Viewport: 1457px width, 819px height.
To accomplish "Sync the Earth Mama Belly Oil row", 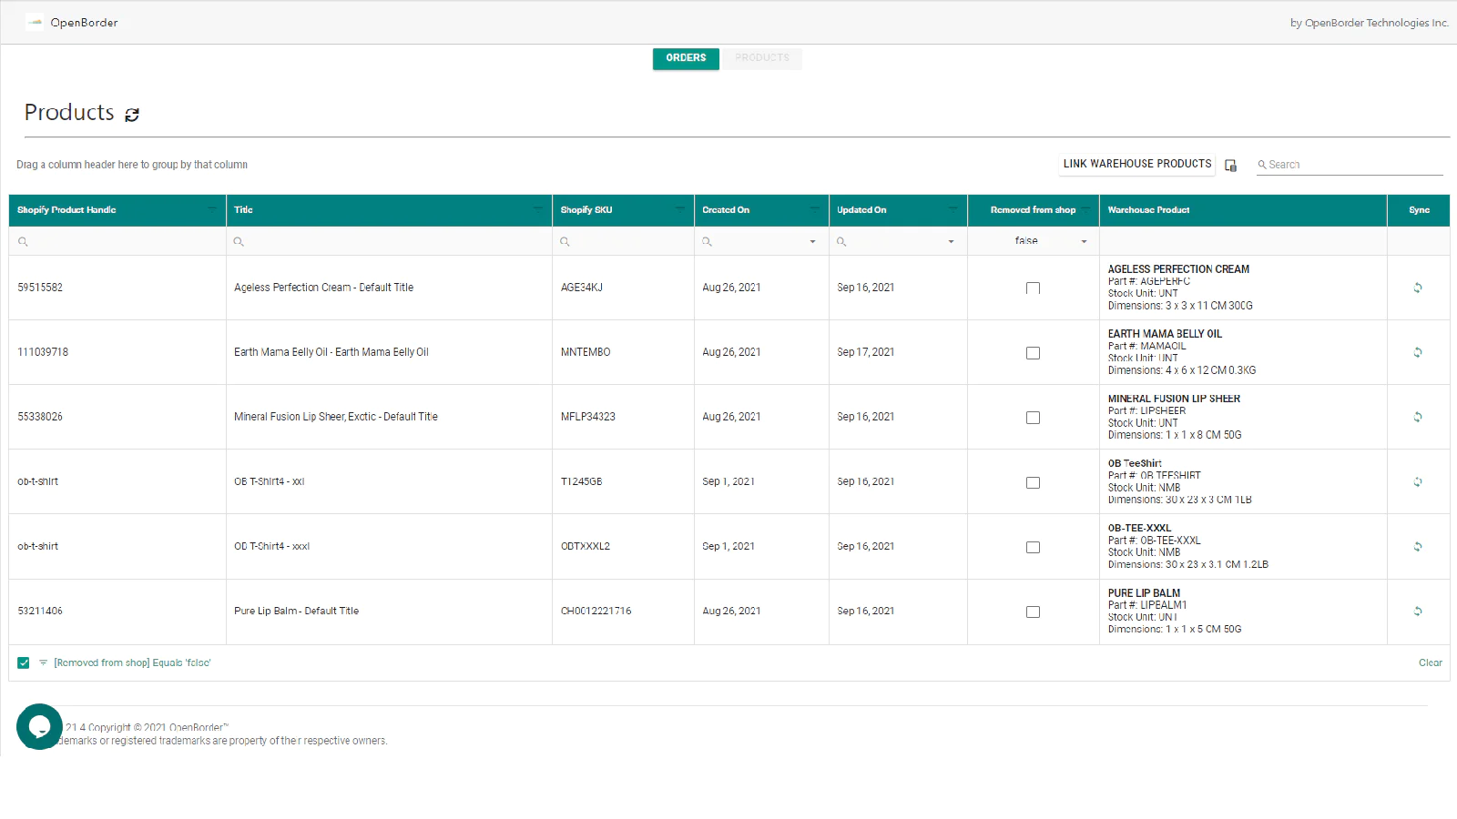I will (x=1418, y=352).
